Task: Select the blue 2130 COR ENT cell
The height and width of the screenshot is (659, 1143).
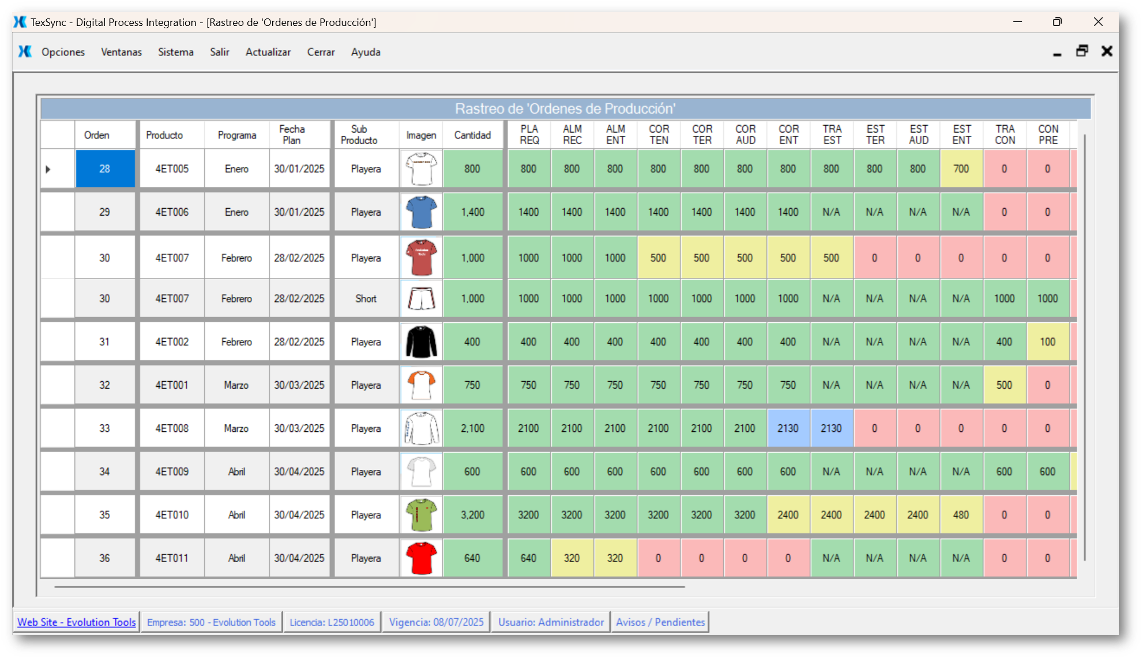Action: pos(788,428)
